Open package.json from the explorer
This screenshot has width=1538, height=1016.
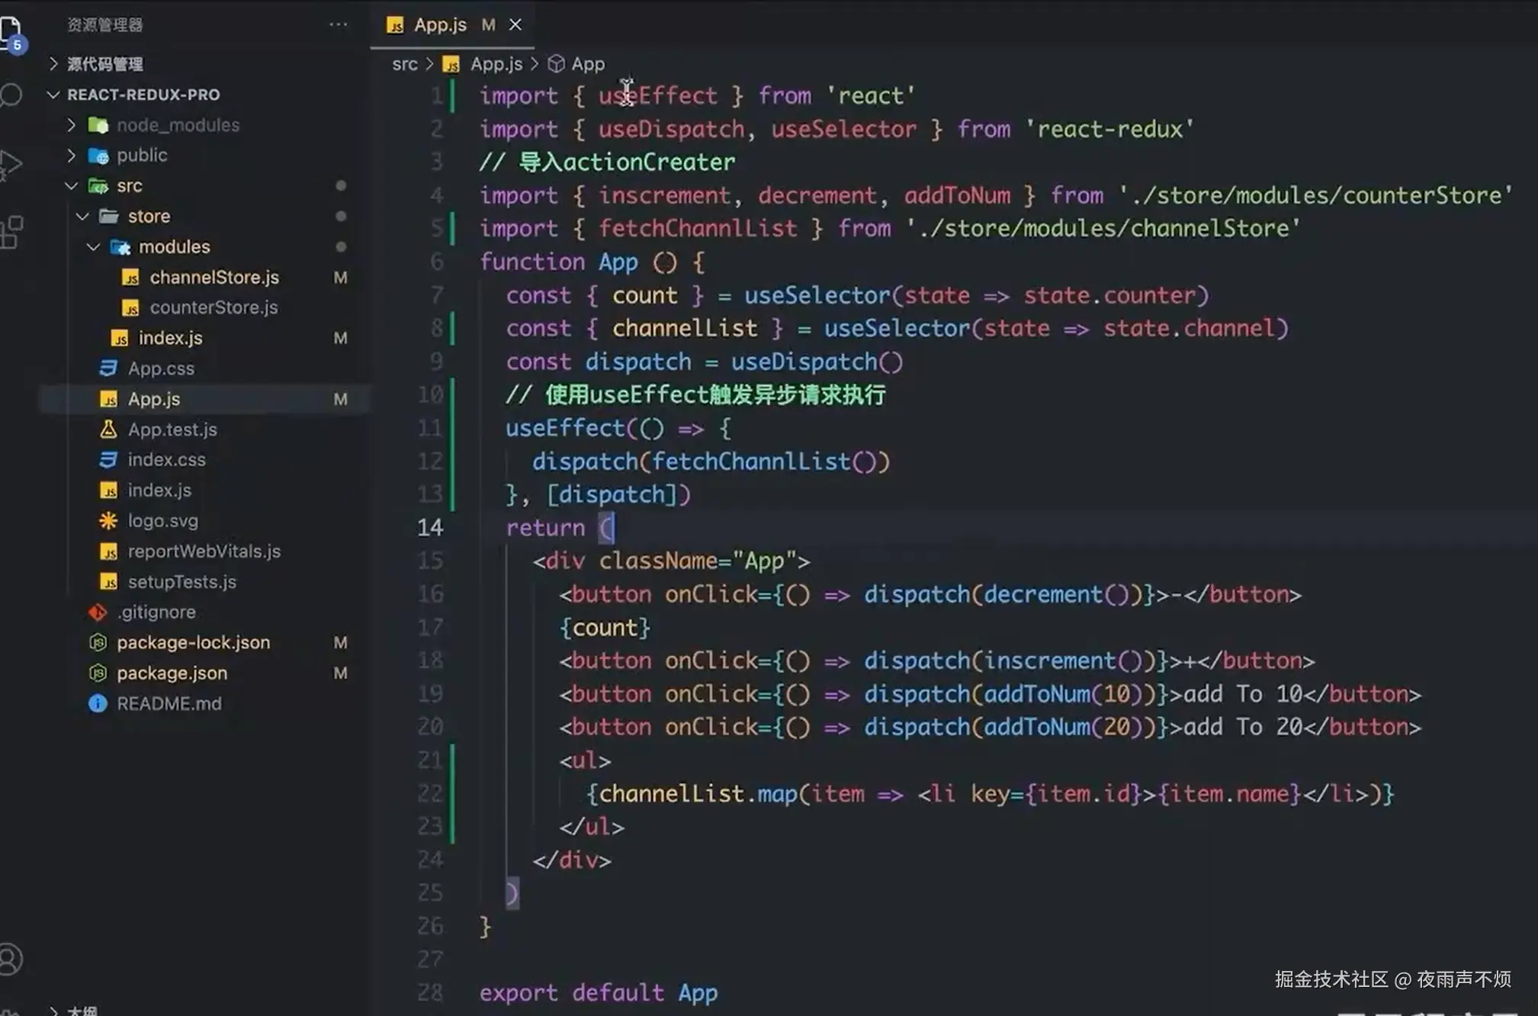click(172, 674)
